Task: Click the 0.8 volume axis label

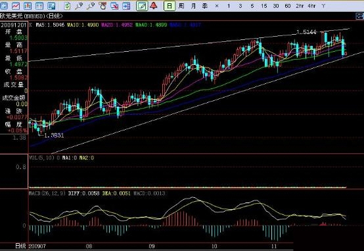Action: pyautogui.click(x=20, y=166)
